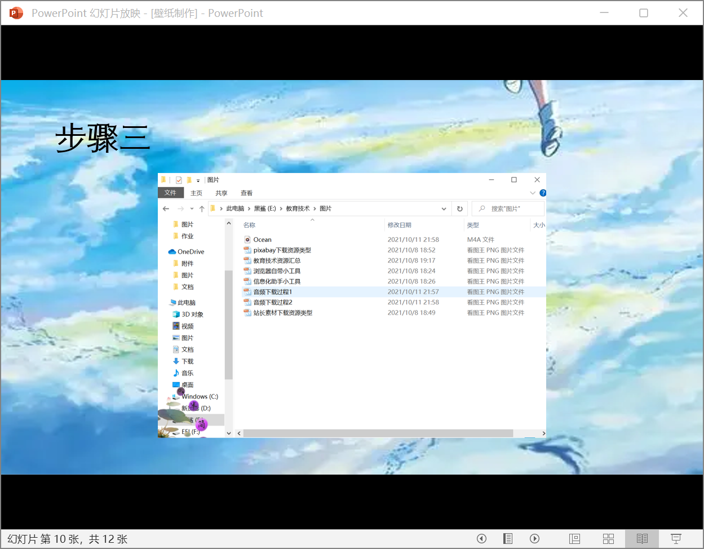The height and width of the screenshot is (549, 704).
Task: Click the Explorer search box labeled 搜索"图片"
Action: tap(508, 209)
